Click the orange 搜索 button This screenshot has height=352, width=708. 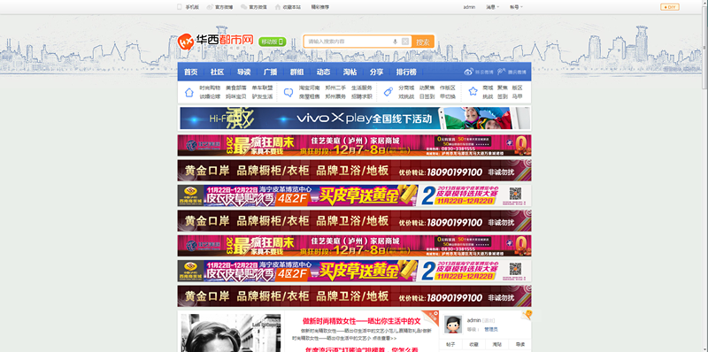click(x=423, y=42)
